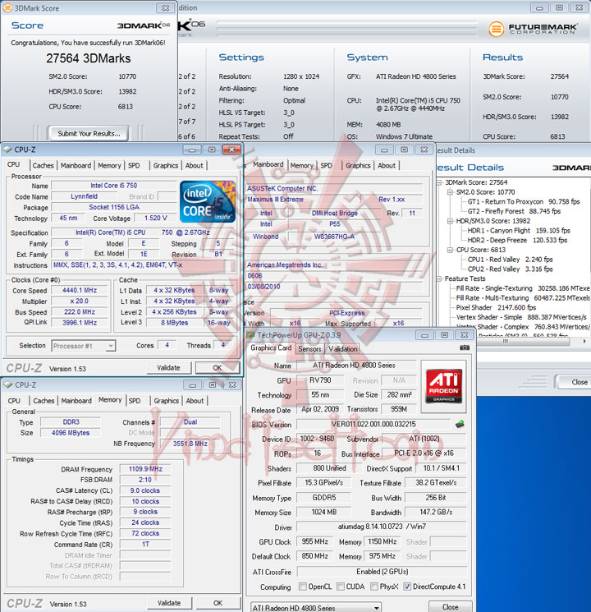Open the Mainboard tab in the top CPU-Z window
Viewport: 591px width, 612px height.
pos(76,165)
